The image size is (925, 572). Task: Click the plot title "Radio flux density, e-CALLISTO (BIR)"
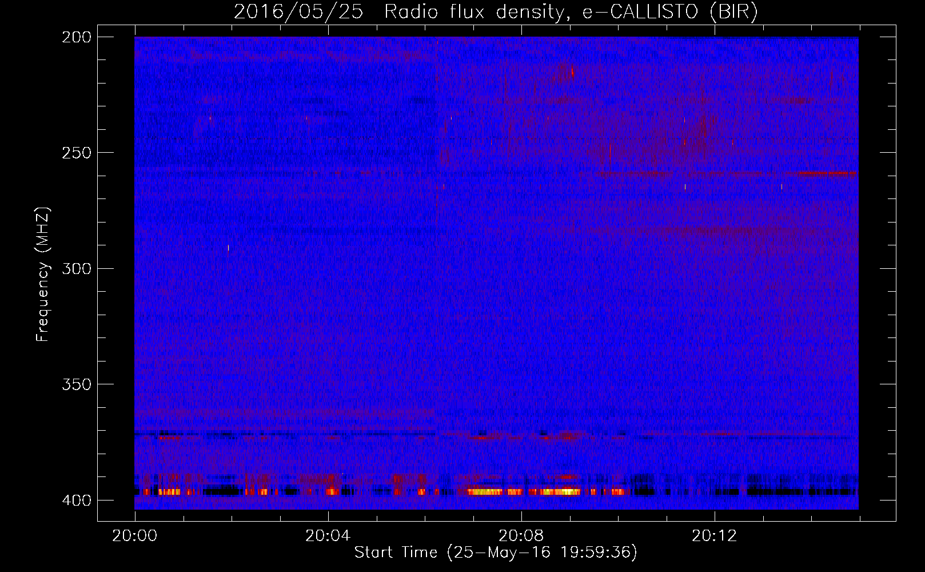coord(571,12)
